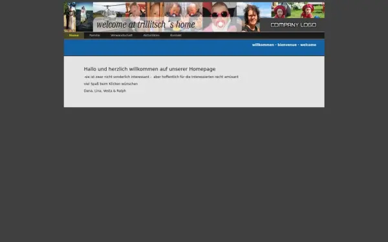The image size is (388, 242).
Task: Click the baby with pink sunglasses photo
Action: point(219,17)
